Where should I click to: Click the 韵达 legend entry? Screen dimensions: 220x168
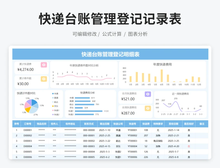coord(55,102)
